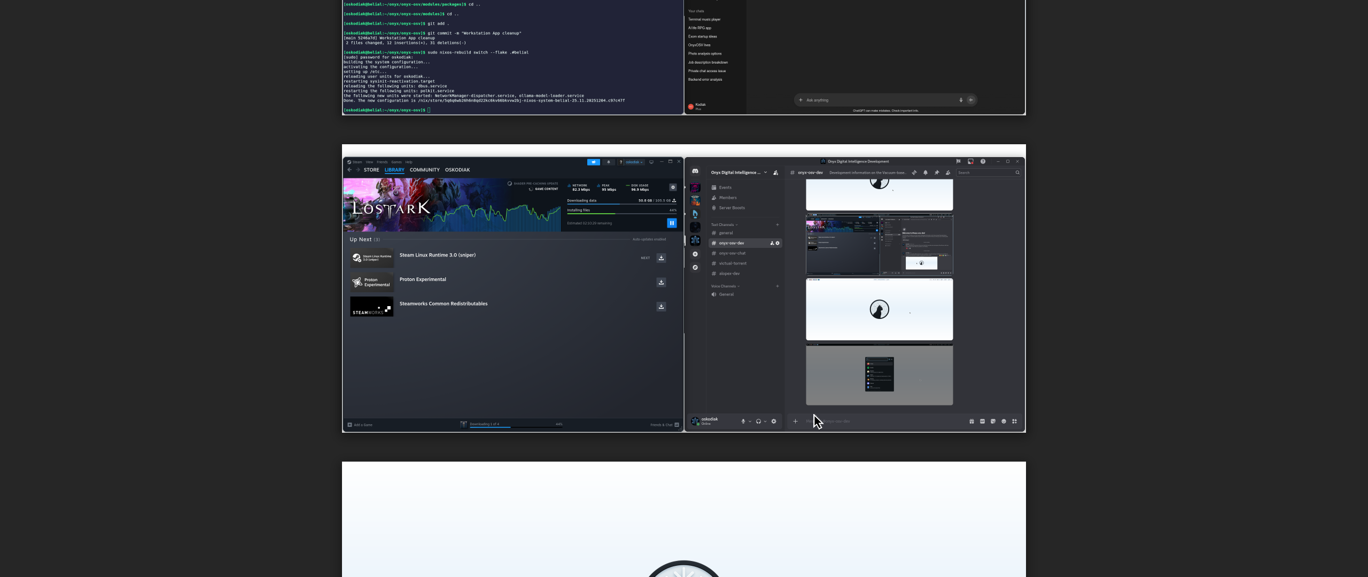1368x577 pixels.
Task: Open Discord user settings gear
Action: (x=773, y=421)
